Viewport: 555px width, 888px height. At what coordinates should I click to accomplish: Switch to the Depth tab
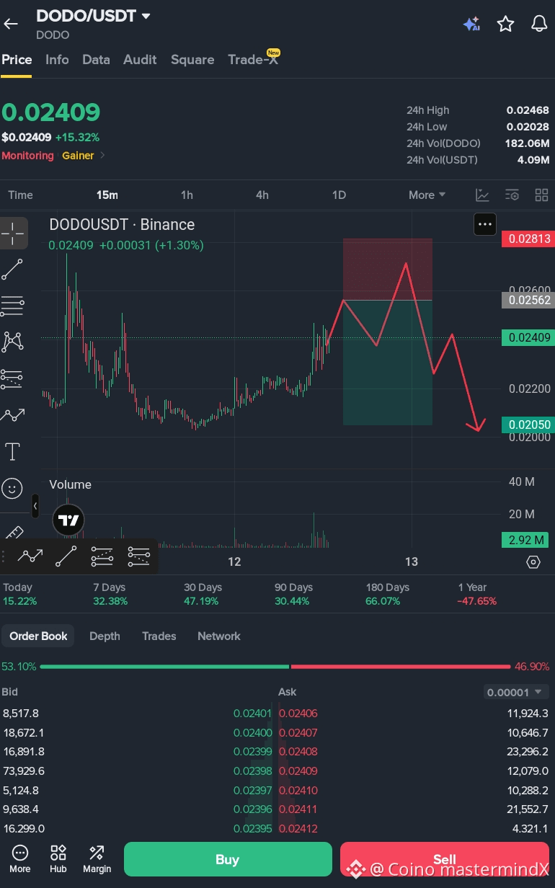click(105, 636)
